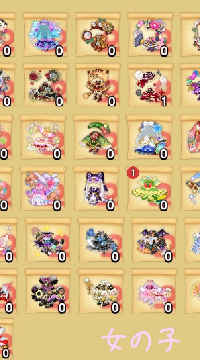
Task: Select the black purple gear gothic outfit scroll
Action: (x=48, y=292)
